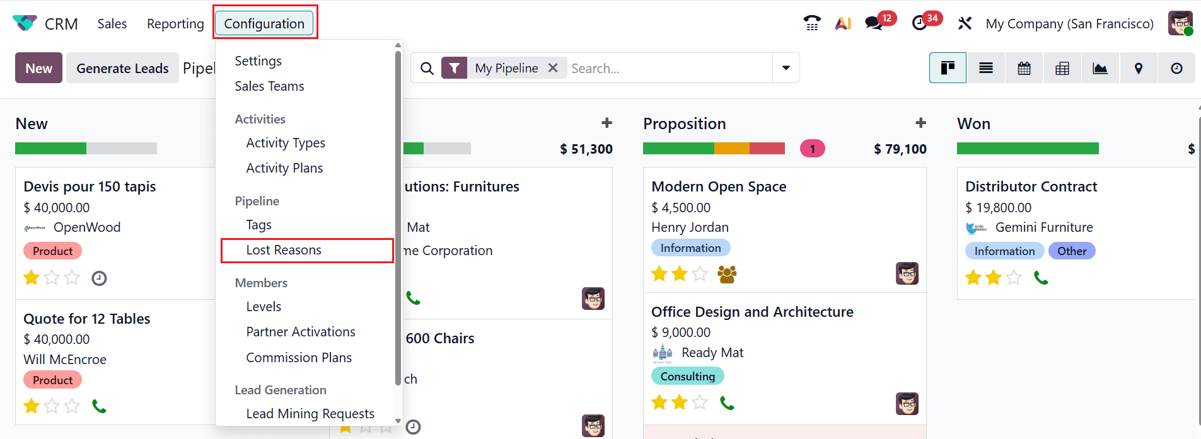
Task: Mark third star on Distributor Contract
Action: [x=1012, y=277]
